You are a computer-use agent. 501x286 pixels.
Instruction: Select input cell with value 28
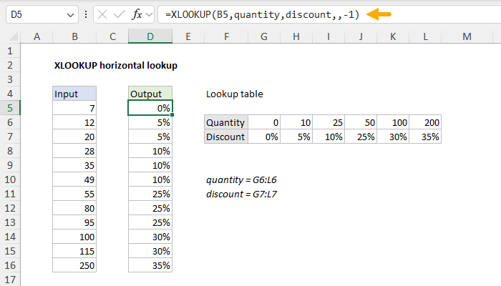(x=74, y=151)
